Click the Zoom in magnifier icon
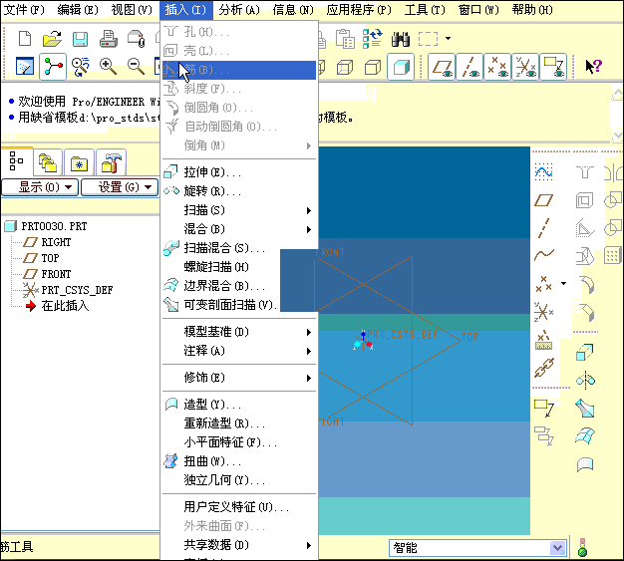The image size is (624, 561). click(x=108, y=67)
